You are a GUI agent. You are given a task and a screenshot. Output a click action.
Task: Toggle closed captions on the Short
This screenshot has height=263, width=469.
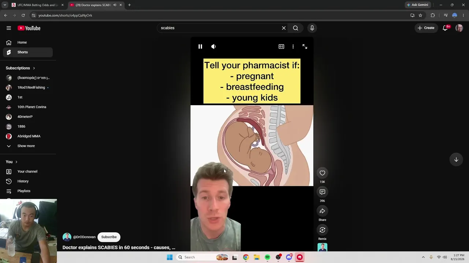click(281, 46)
